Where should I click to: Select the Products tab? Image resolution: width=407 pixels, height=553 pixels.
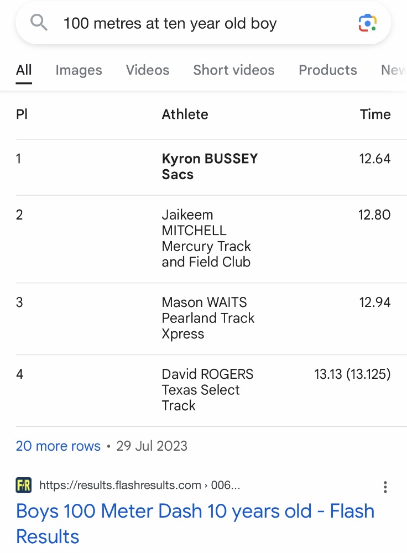(327, 70)
